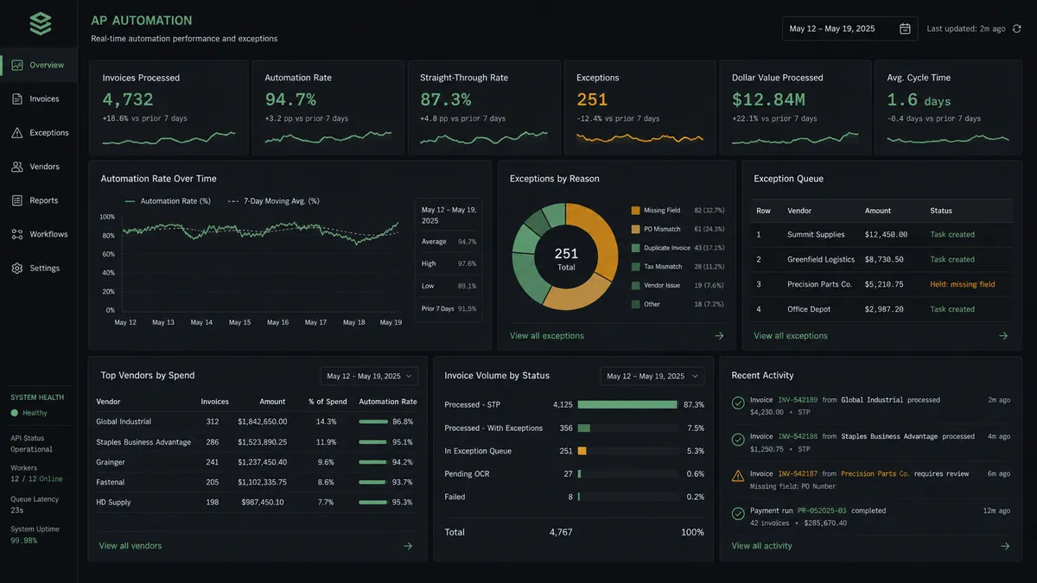Viewport: 1037px width, 583px height.
Task: Click the donut chart center showing 251 Total
Action: click(566, 257)
